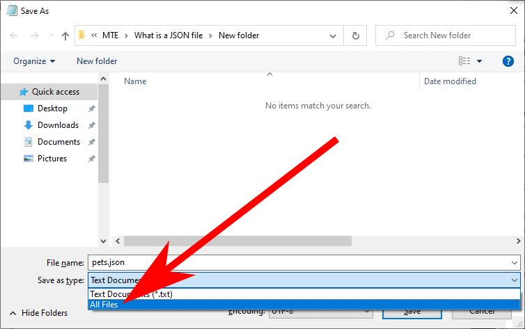This screenshot has width=525, height=329.
Task: Click the pin icon next to Downloads
Action: pos(91,125)
